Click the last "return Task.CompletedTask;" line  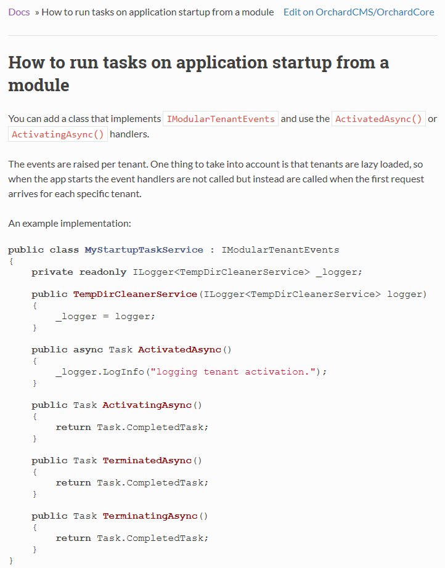pyautogui.click(x=132, y=538)
